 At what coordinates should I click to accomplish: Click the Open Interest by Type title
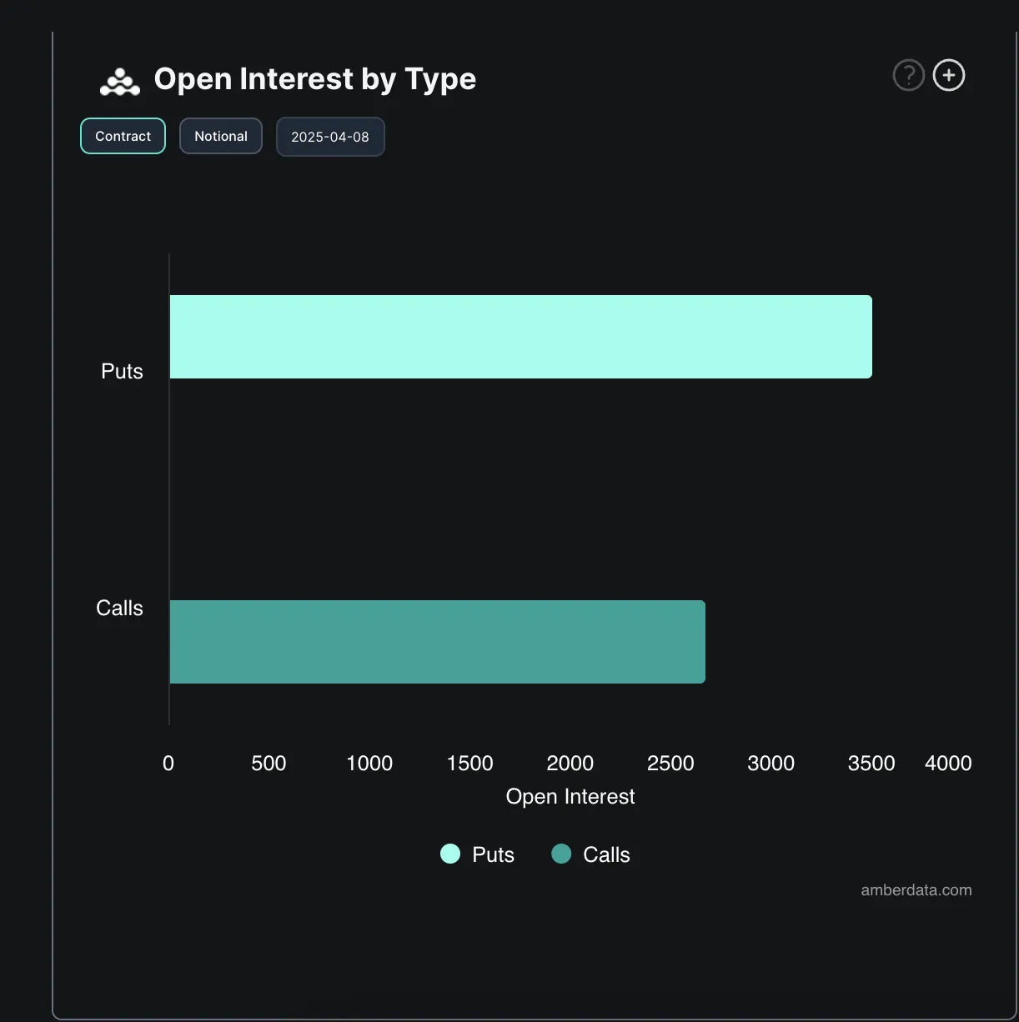point(314,78)
